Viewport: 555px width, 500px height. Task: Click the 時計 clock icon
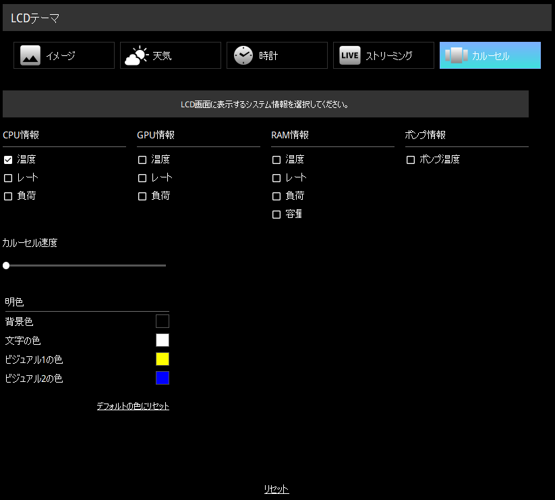tap(243, 55)
